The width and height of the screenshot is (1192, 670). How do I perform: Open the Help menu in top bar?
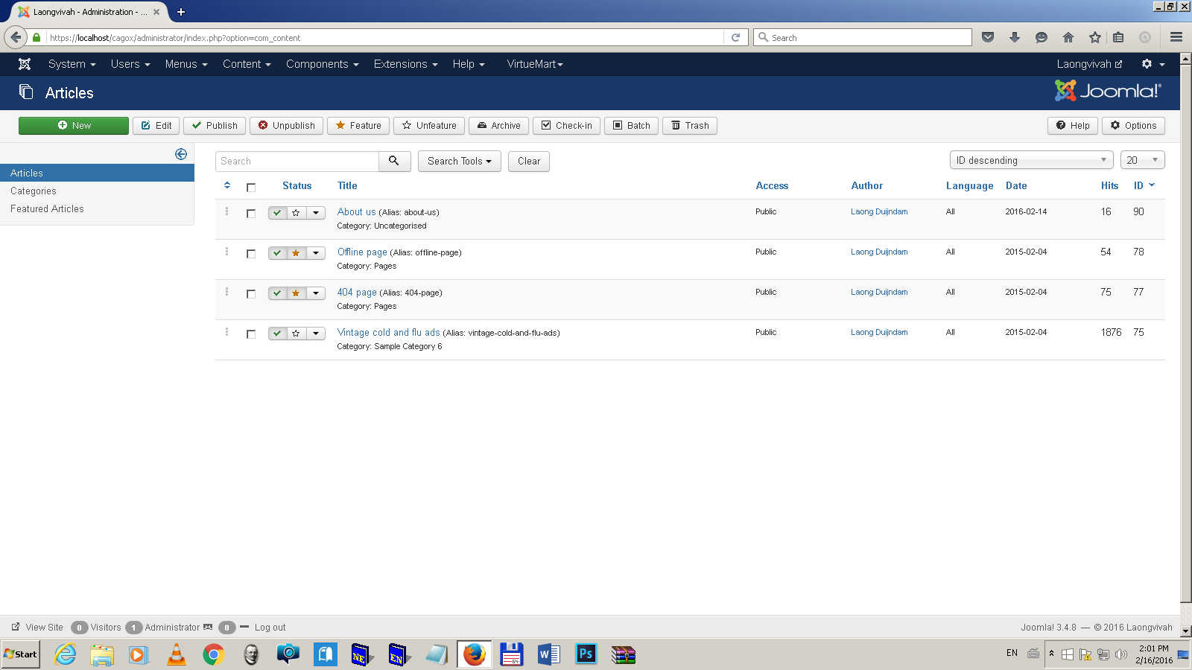pyautogui.click(x=469, y=64)
